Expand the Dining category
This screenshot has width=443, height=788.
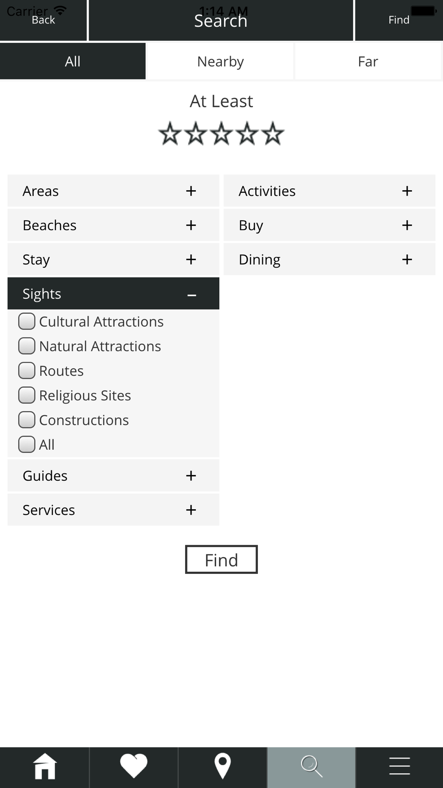click(330, 259)
